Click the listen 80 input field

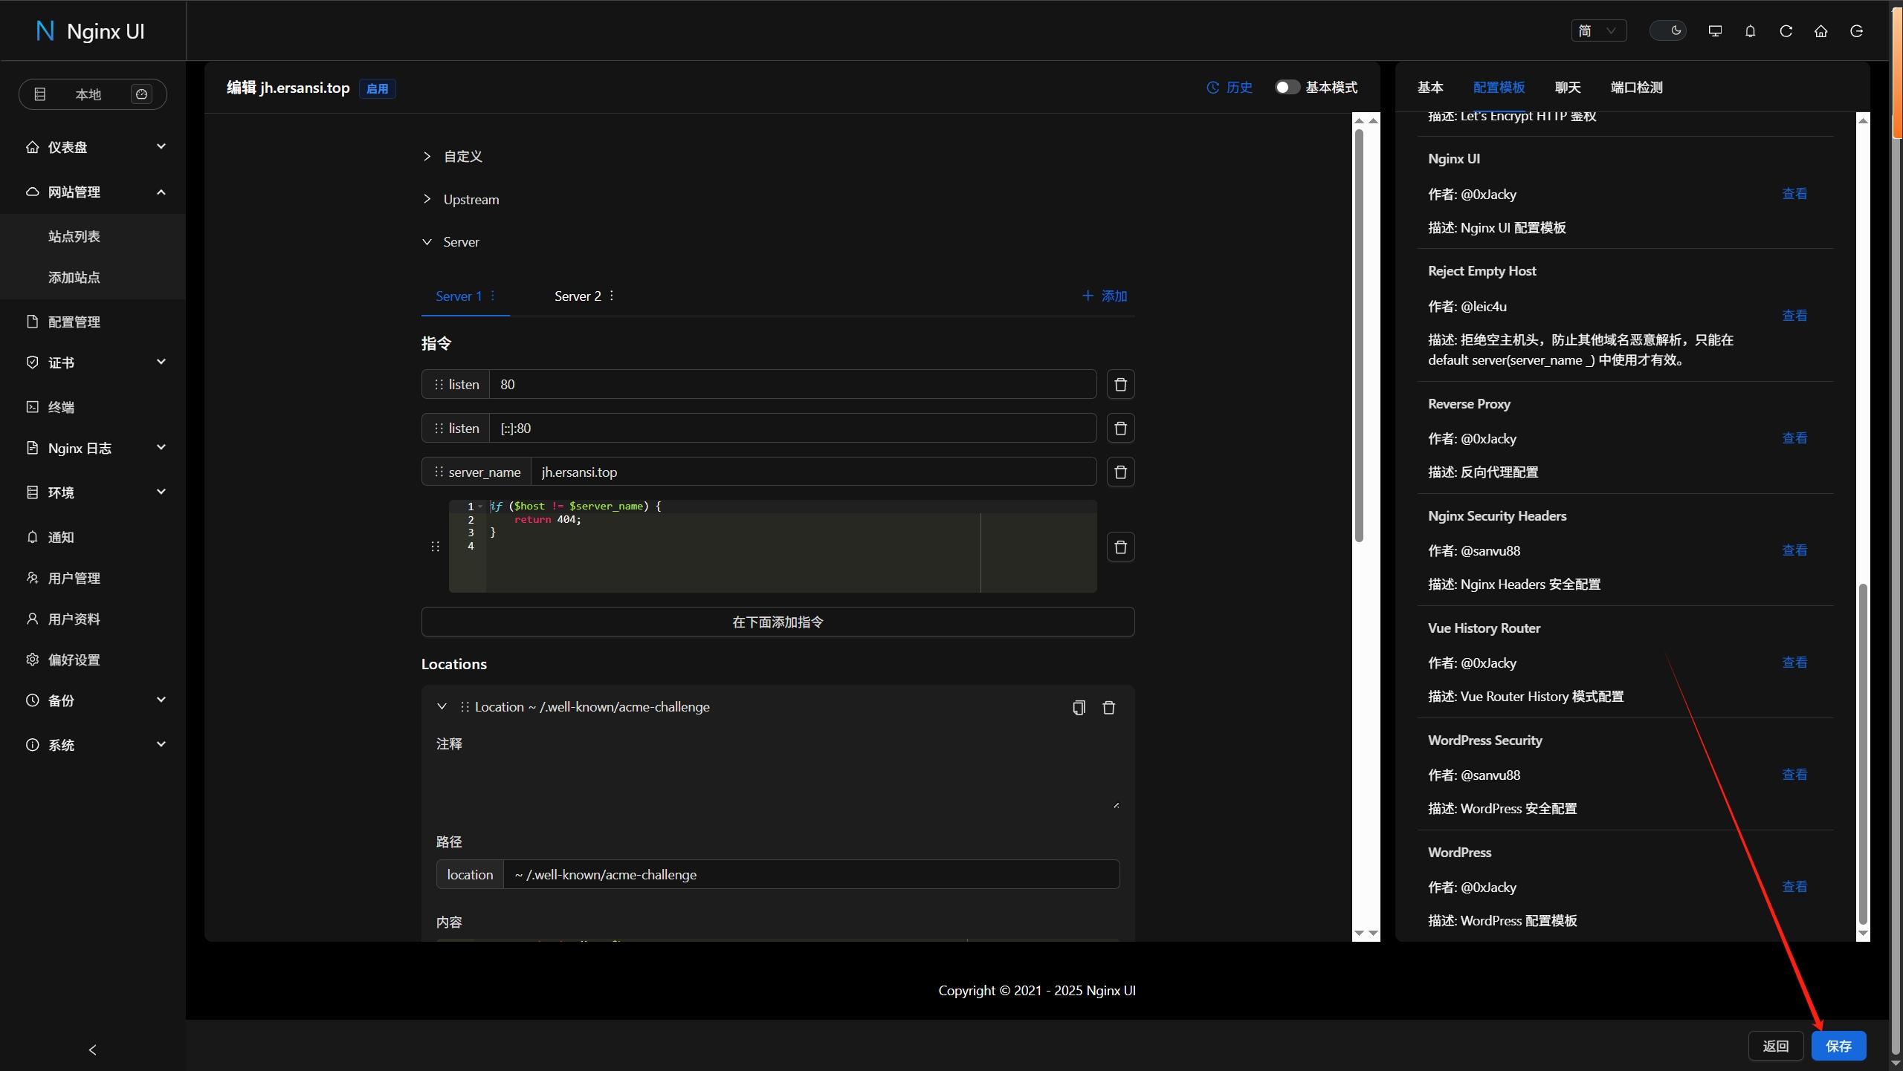[x=792, y=384]
